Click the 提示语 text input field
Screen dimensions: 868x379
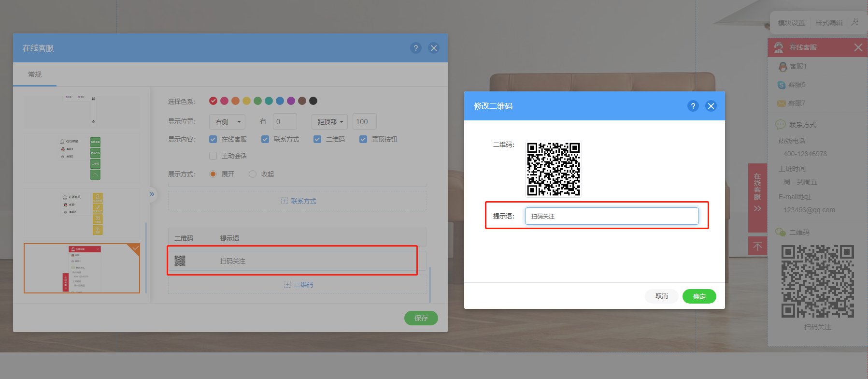pyautogui.click(x=612, y=216)
